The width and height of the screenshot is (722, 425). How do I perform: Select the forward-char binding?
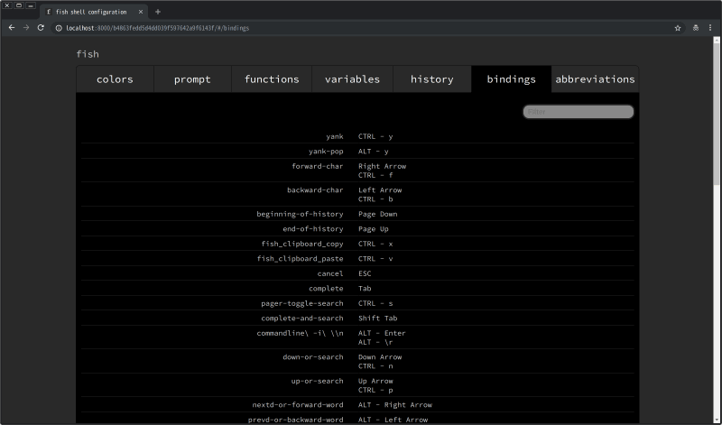318,166
